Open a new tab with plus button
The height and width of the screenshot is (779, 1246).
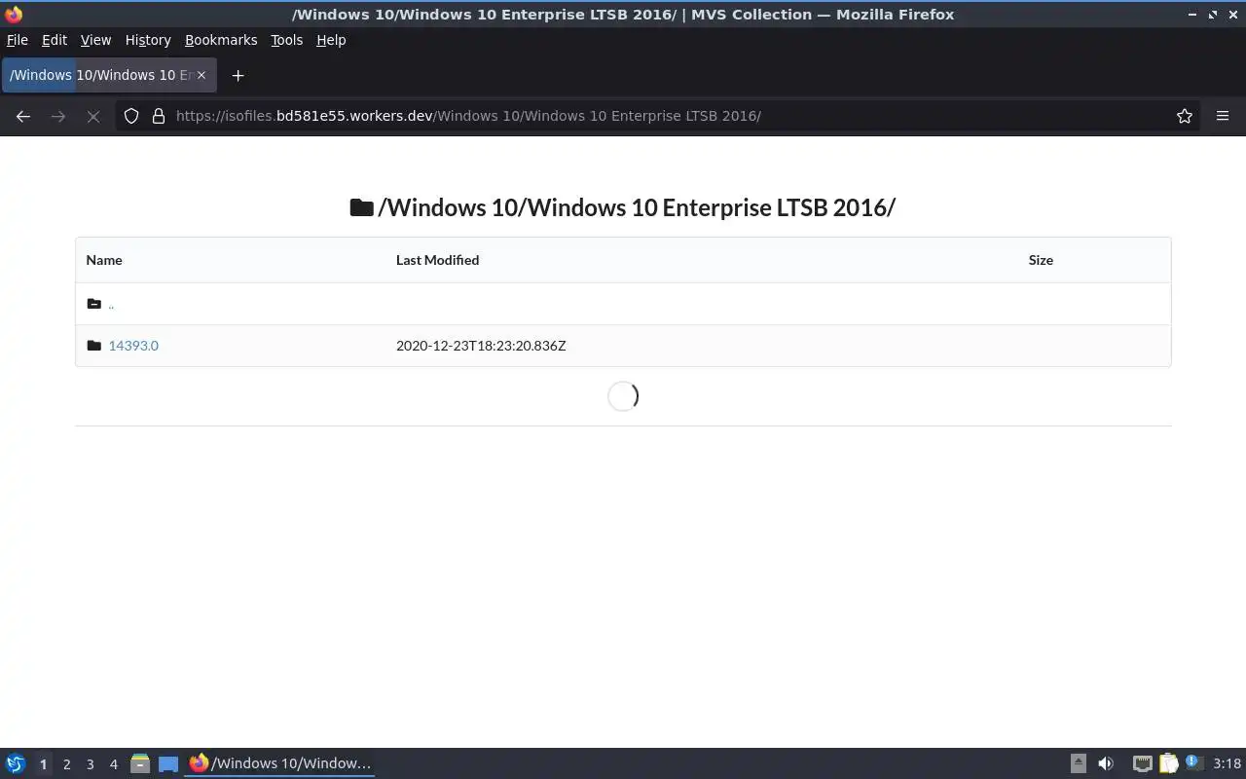click(238, 75)
